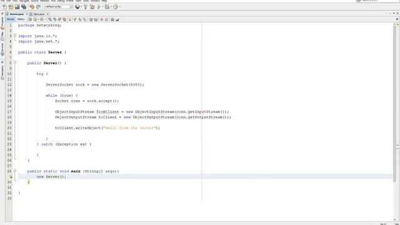Collapse the Server constructor fold on line 8
The width and height of the screenshot is (400, 225).
(x=15, y=62)
